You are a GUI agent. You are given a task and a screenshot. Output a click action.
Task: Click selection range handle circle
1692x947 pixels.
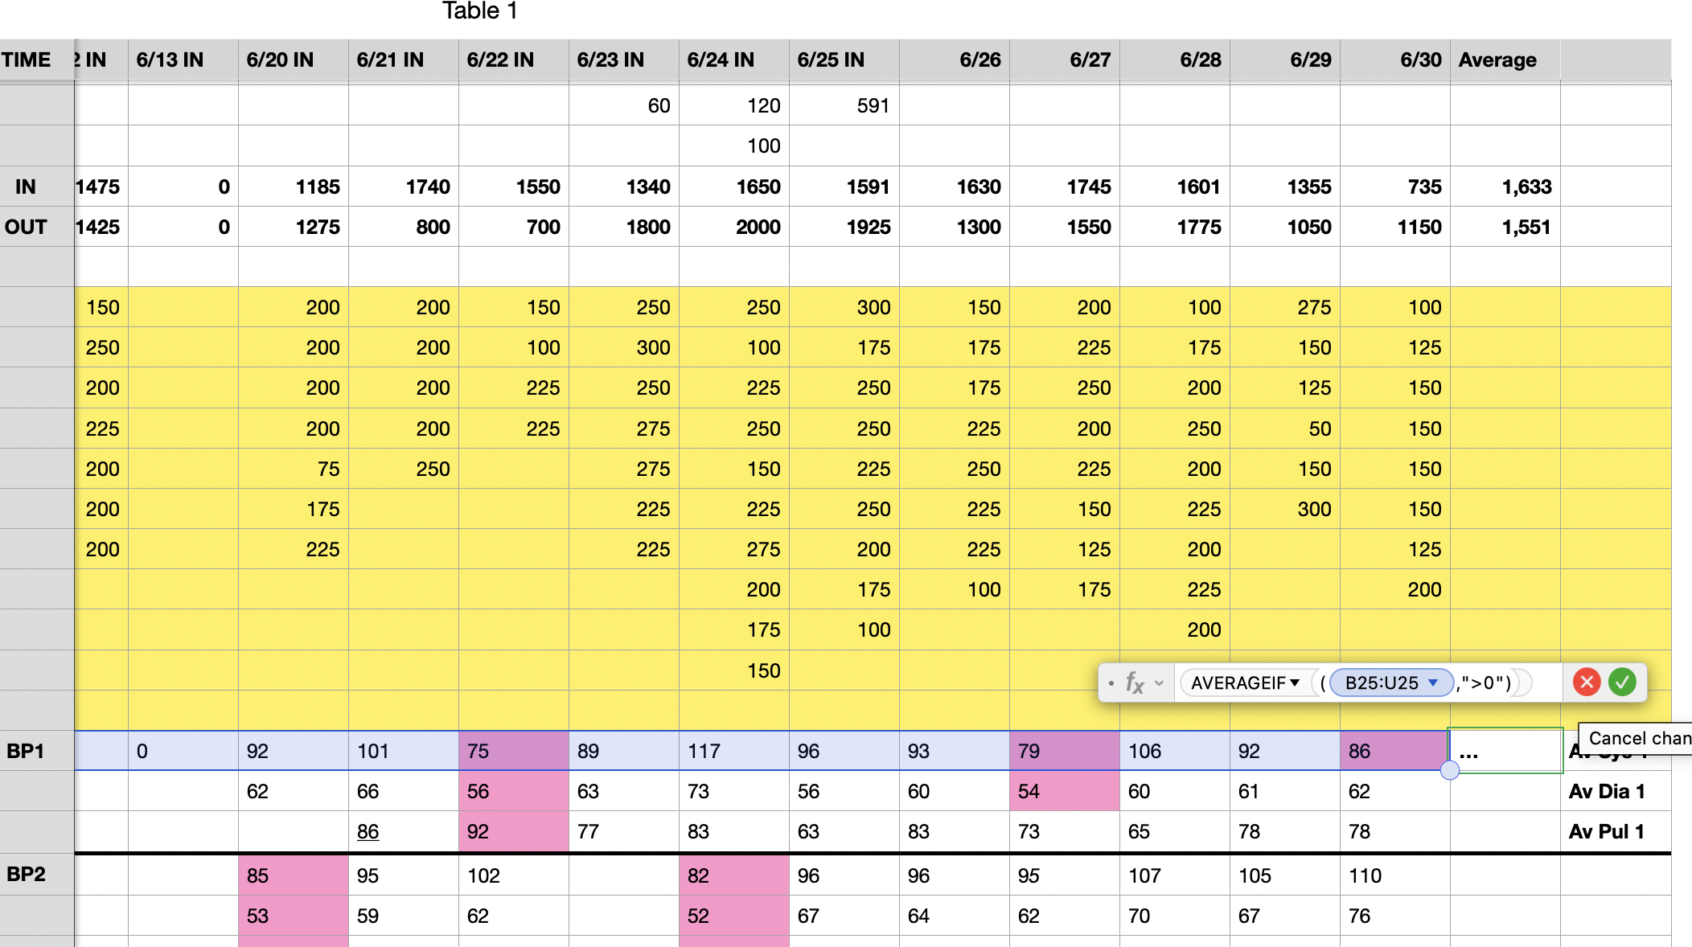1449,771
